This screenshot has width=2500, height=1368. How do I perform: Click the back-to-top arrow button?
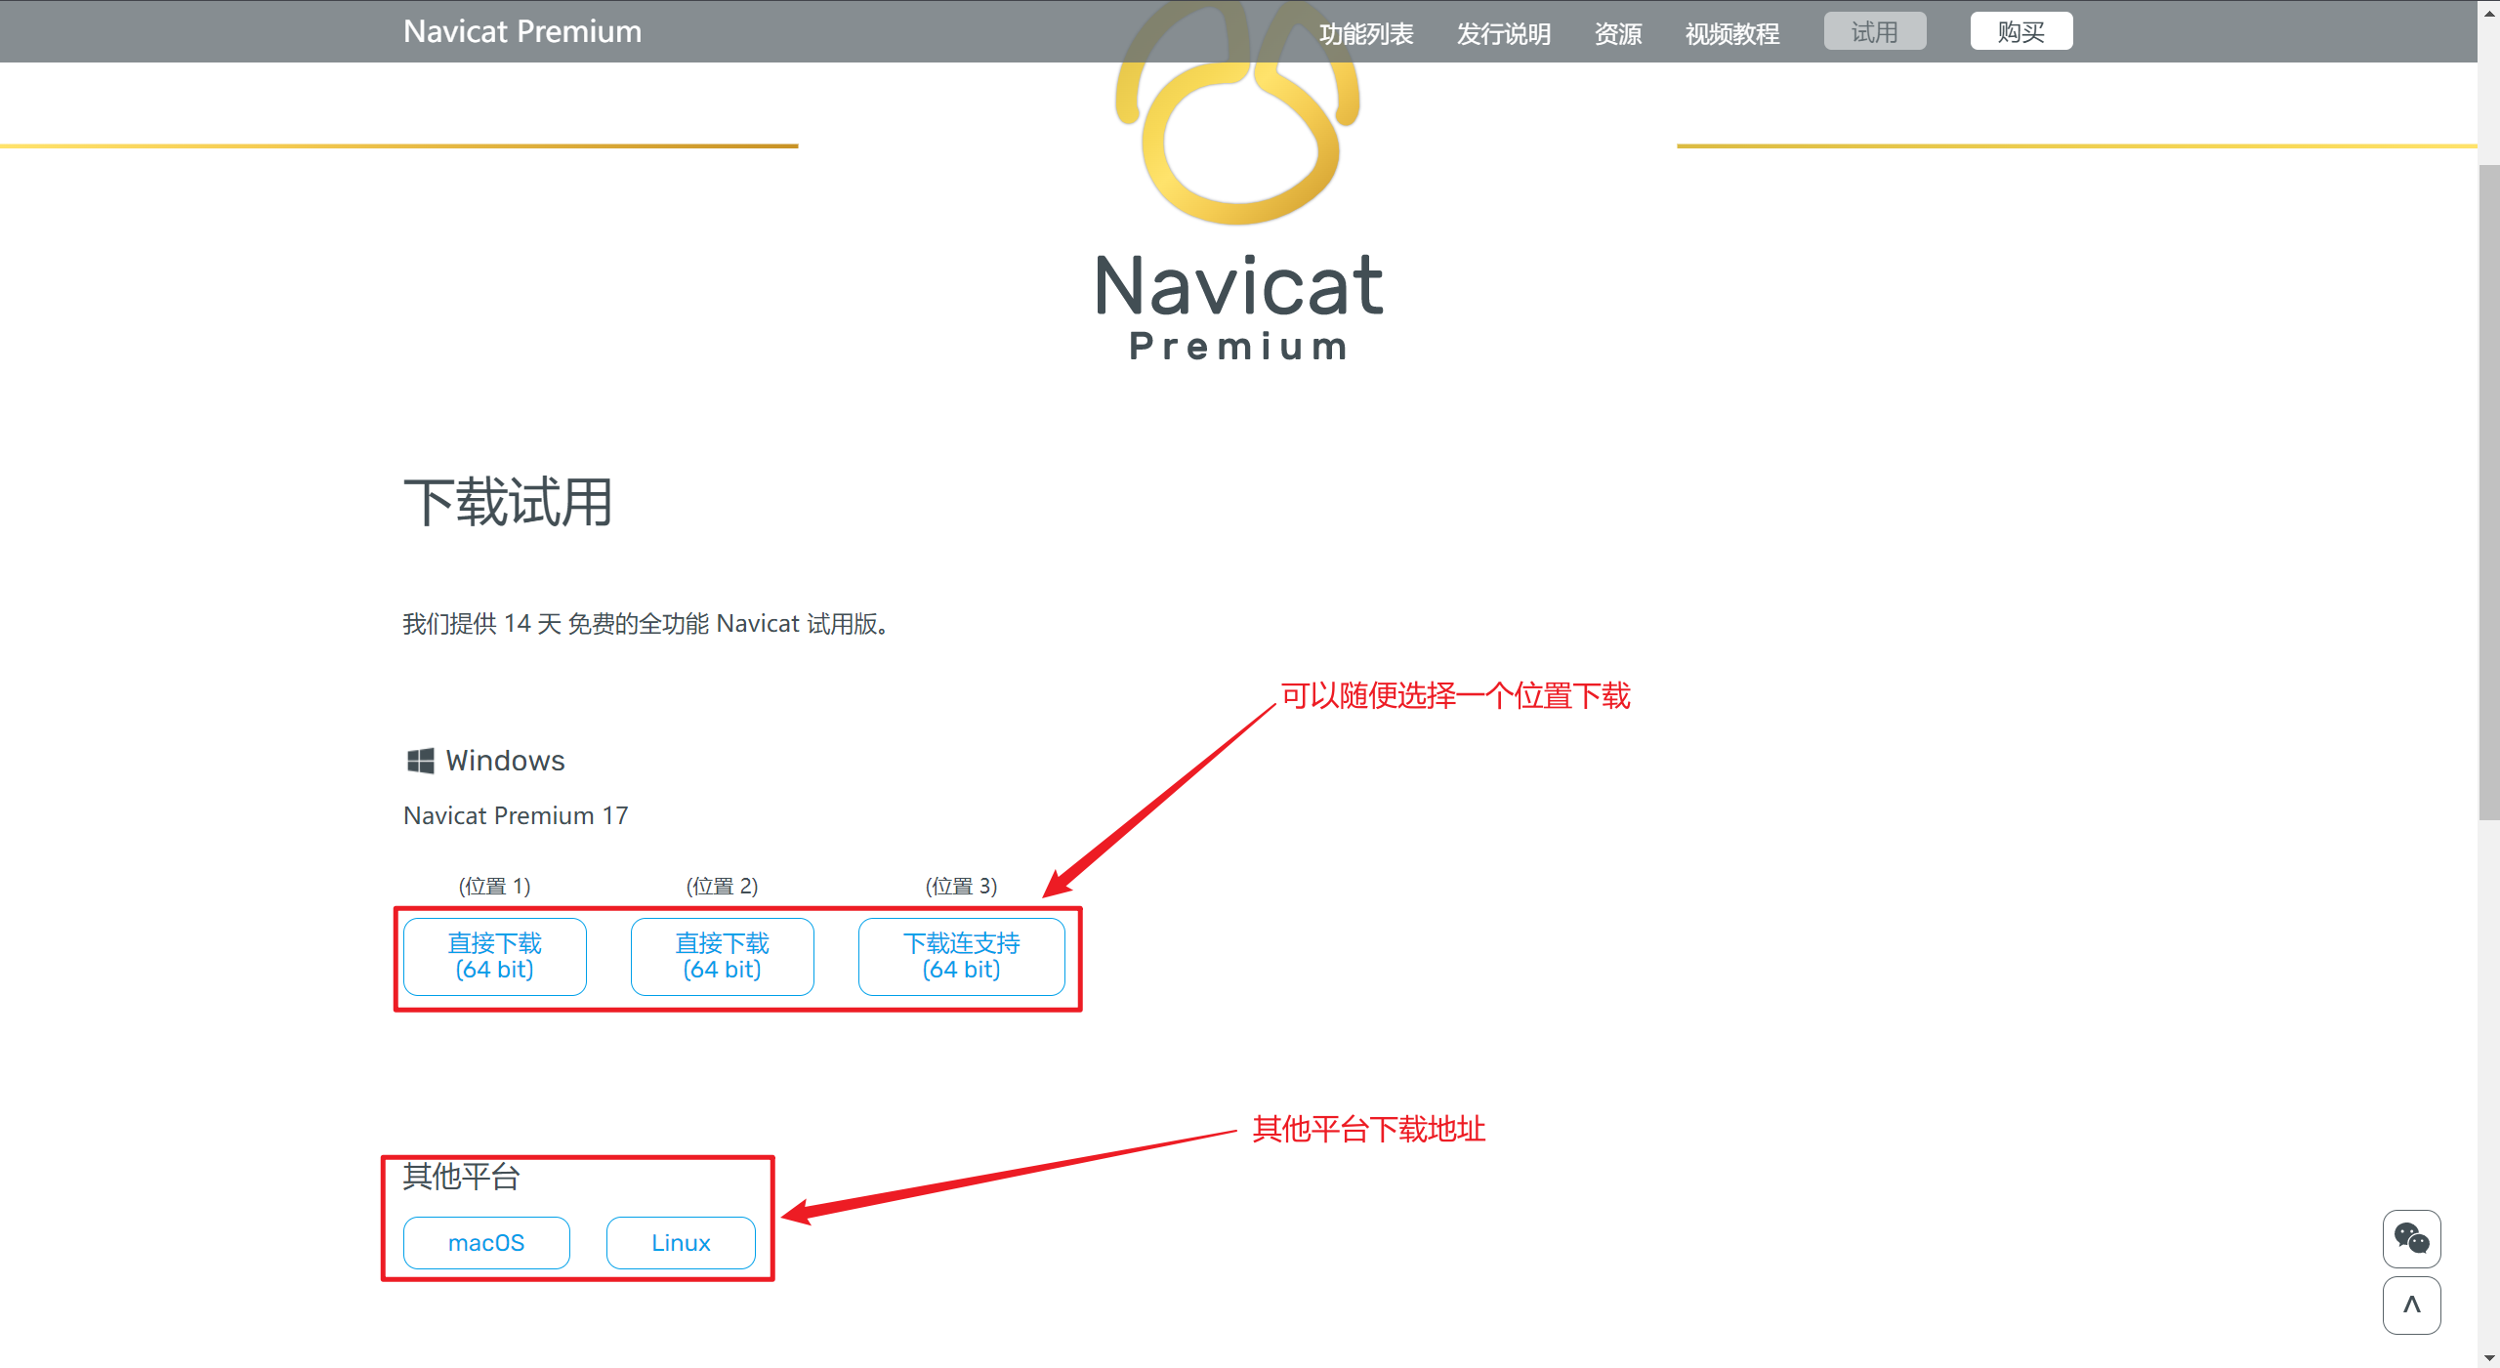2411,1306
